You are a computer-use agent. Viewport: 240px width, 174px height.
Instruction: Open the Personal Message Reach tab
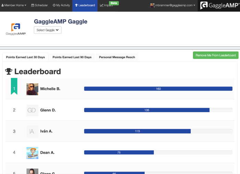[117, 57]
